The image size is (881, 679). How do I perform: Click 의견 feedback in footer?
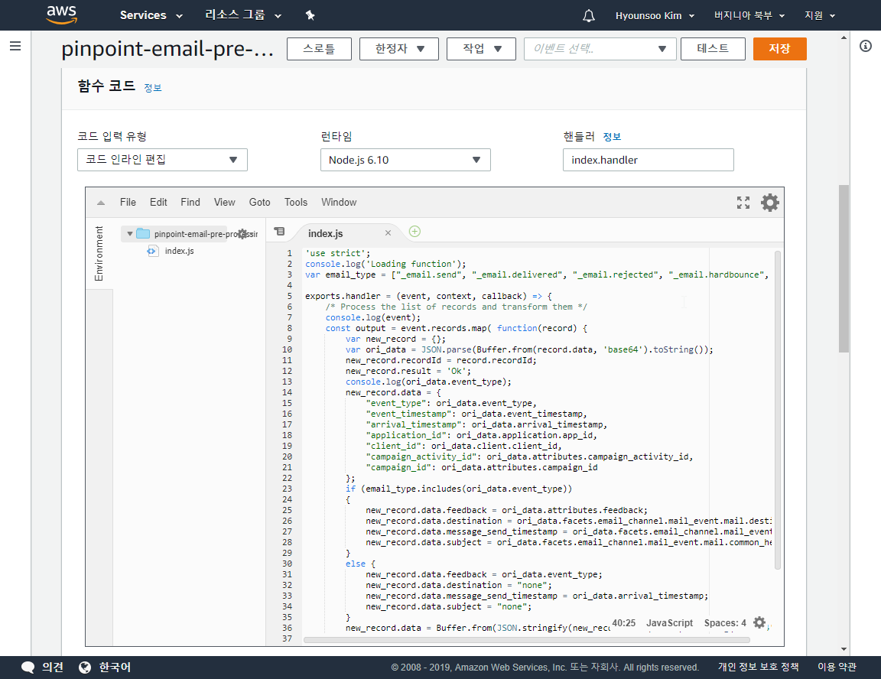click(x=53, y=668)
